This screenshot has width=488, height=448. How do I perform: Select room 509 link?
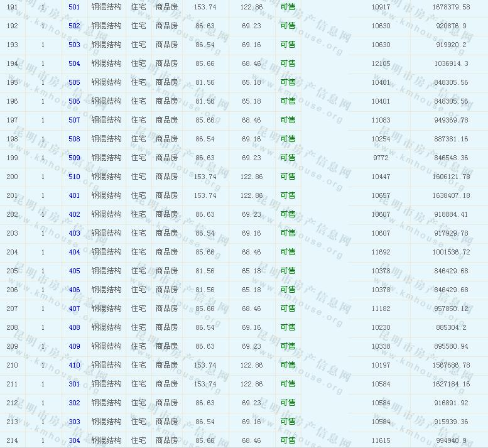coord(74,158)
